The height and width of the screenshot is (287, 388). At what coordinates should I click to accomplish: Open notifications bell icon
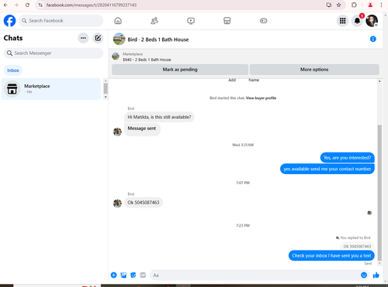357,21
